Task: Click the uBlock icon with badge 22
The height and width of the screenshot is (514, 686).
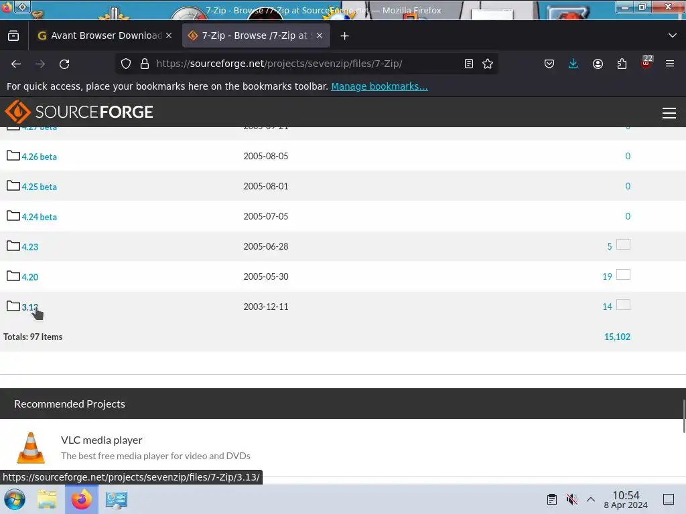Action: (x=646, y=62)
